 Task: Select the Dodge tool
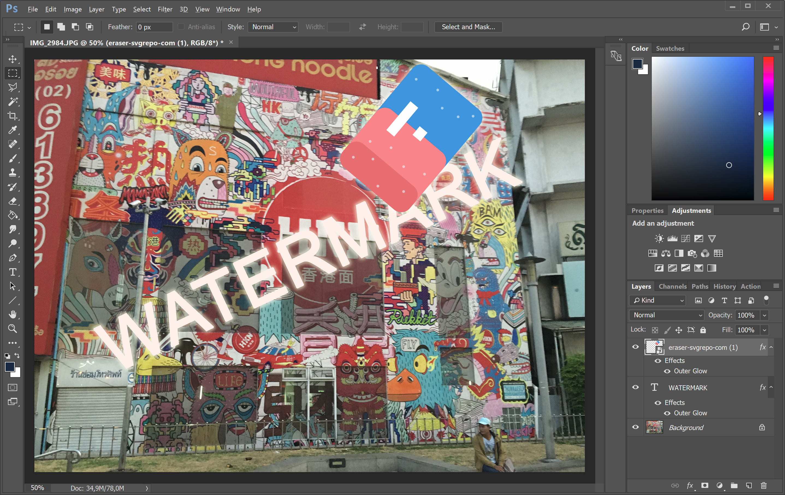(x=13, y=243)
